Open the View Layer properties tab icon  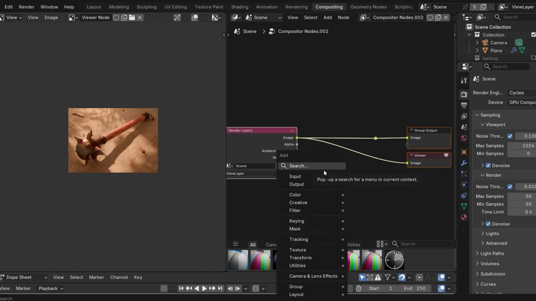click(464, 116)
